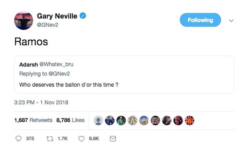Click the Gary Neville display name
The image size is (249, 152).
(57, 16)
